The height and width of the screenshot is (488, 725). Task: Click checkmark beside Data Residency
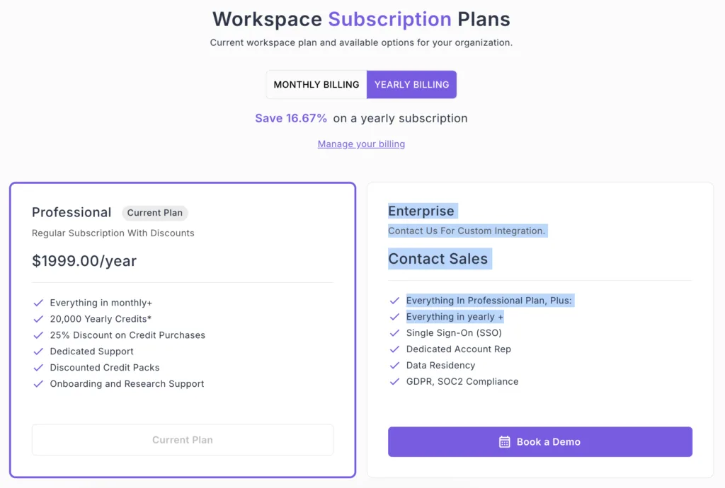point(394,366)
